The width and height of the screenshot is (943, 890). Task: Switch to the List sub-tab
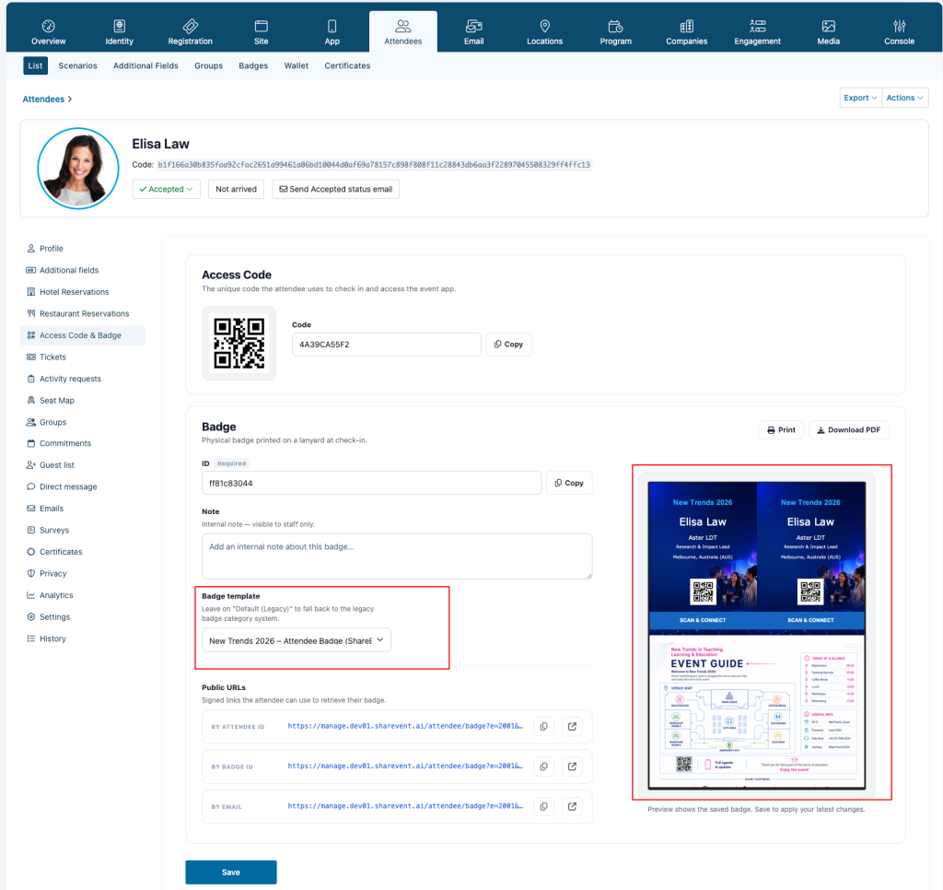(x=36, y=65)
